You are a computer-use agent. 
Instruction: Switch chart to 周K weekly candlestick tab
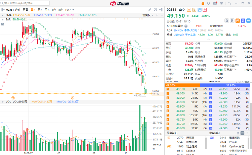click(40, 10)
